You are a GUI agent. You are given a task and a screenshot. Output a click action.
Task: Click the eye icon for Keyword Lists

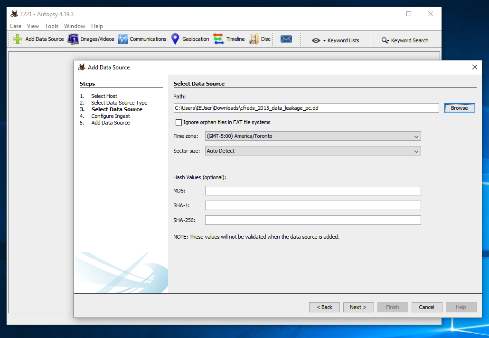(316, 40)
